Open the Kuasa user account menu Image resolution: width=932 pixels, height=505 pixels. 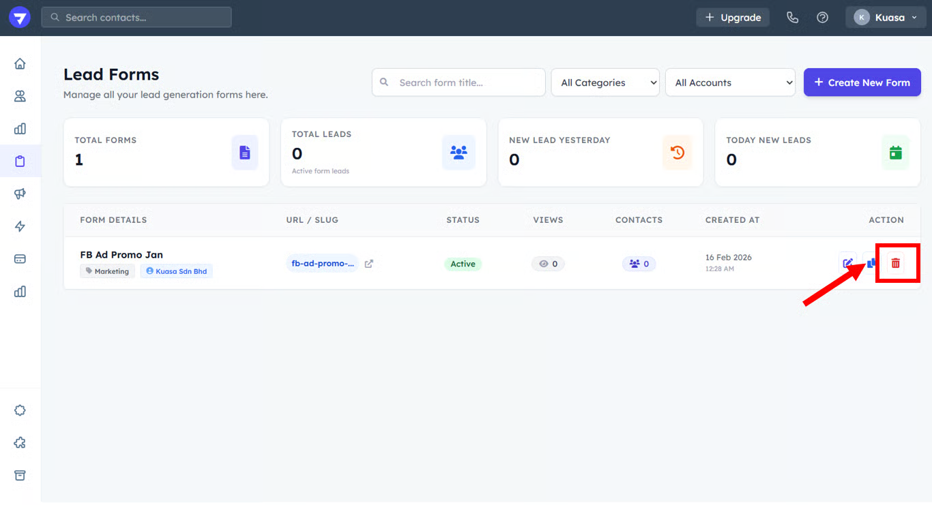click(x=885, y=18)
